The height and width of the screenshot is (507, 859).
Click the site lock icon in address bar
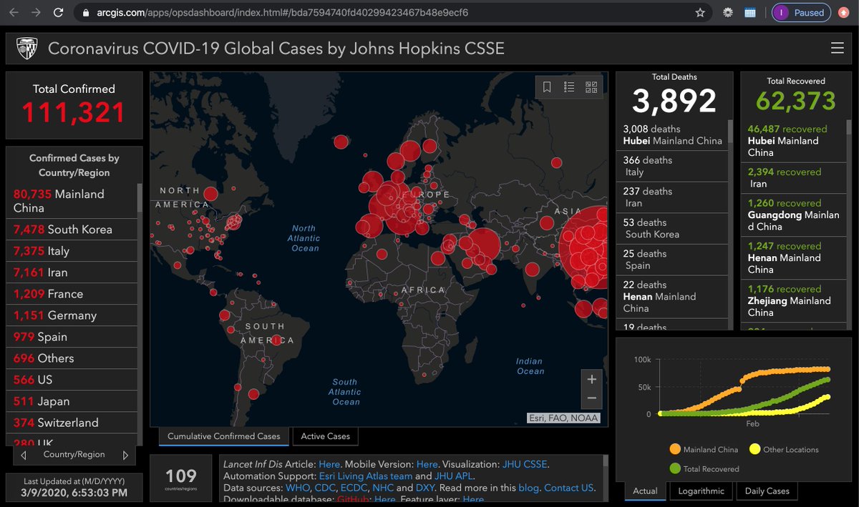[x=86, y=13]
